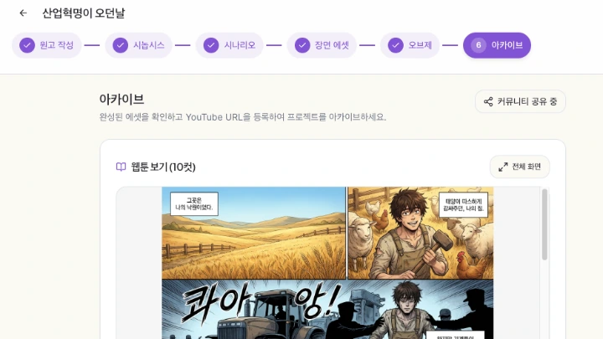The width and height of the screenshot is (603, 339).
Task: Go back using the left arrow icon
Action: coord(23,13)
